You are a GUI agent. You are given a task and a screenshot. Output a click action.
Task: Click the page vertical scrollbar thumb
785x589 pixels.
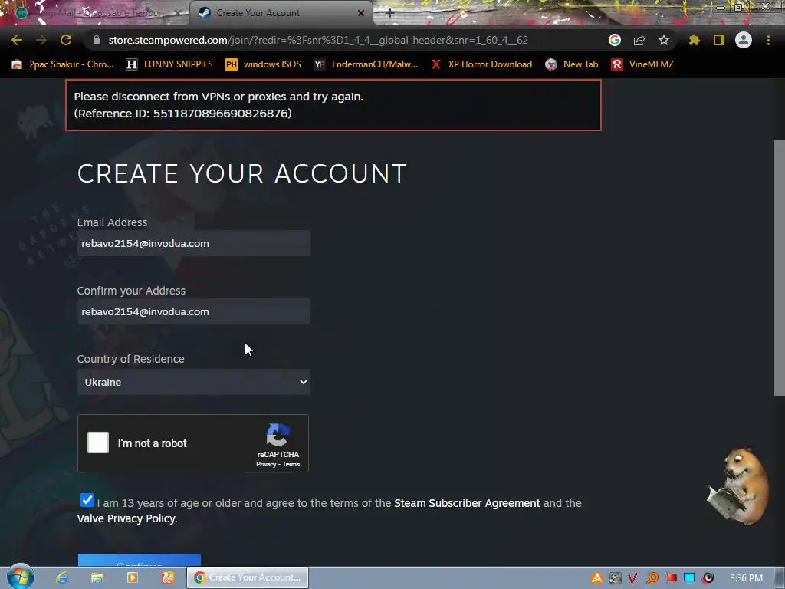tap(779, 268)
